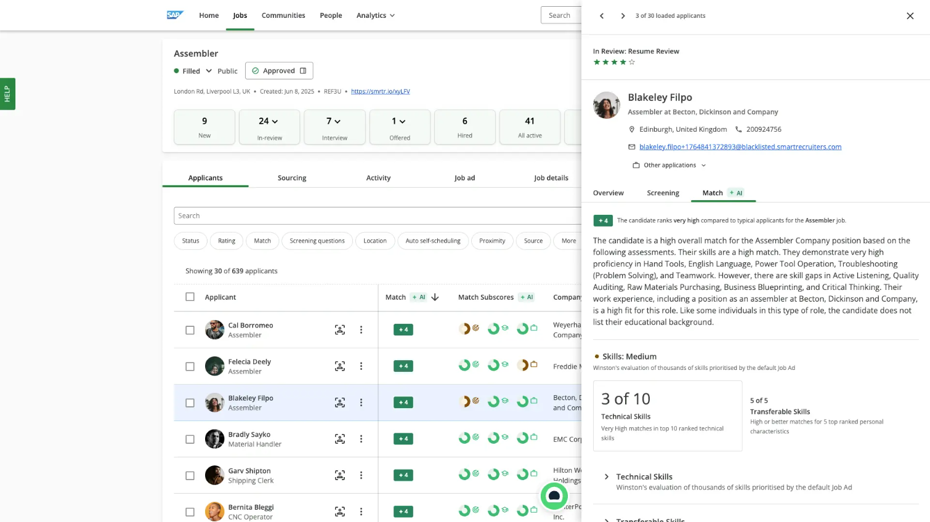Close the applicant detail panel
The image size is (930, 522).
[x=910, y=16]
